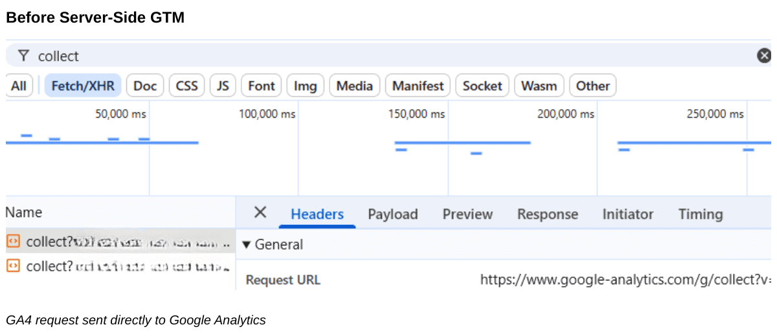This screenshot has height=336, width=777.
Task: Toggle the JS filter
Action: (x=223, y=86)
